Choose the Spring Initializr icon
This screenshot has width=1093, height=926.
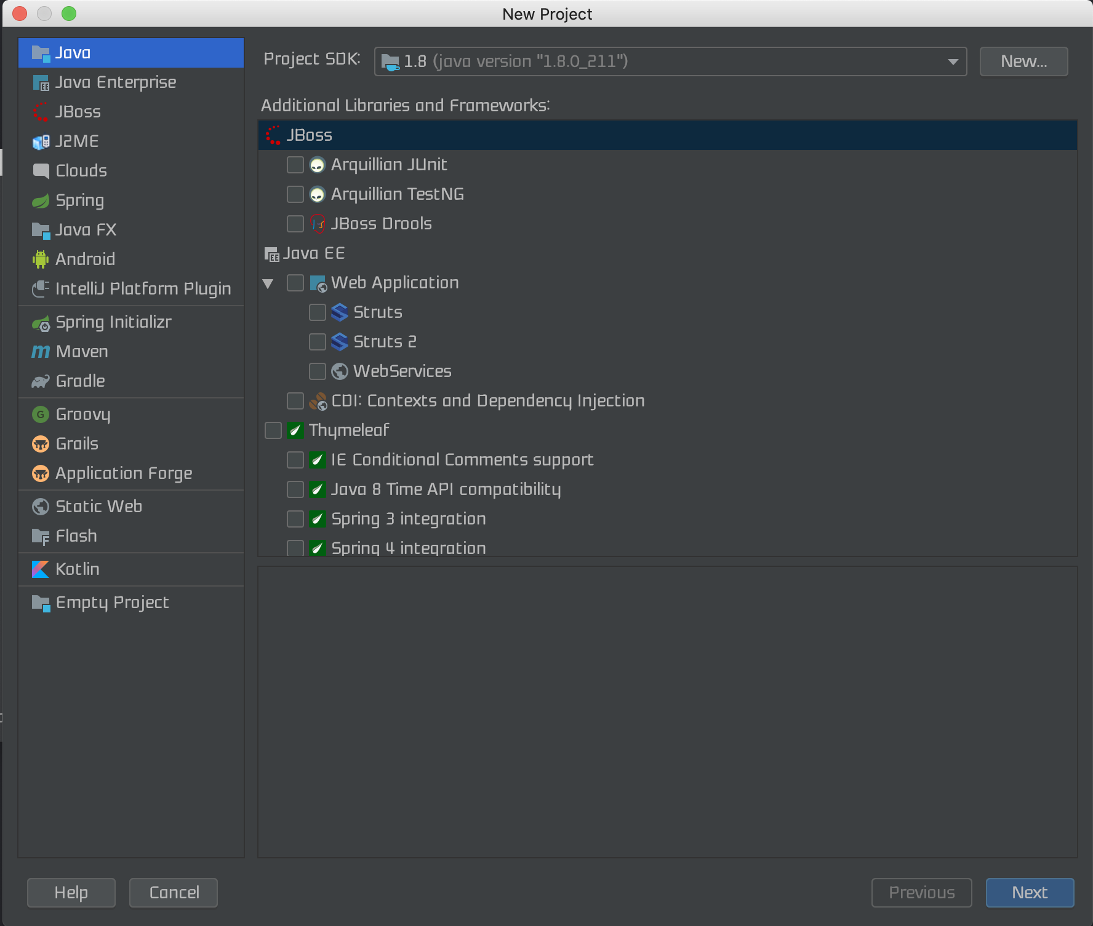[41, 323]
